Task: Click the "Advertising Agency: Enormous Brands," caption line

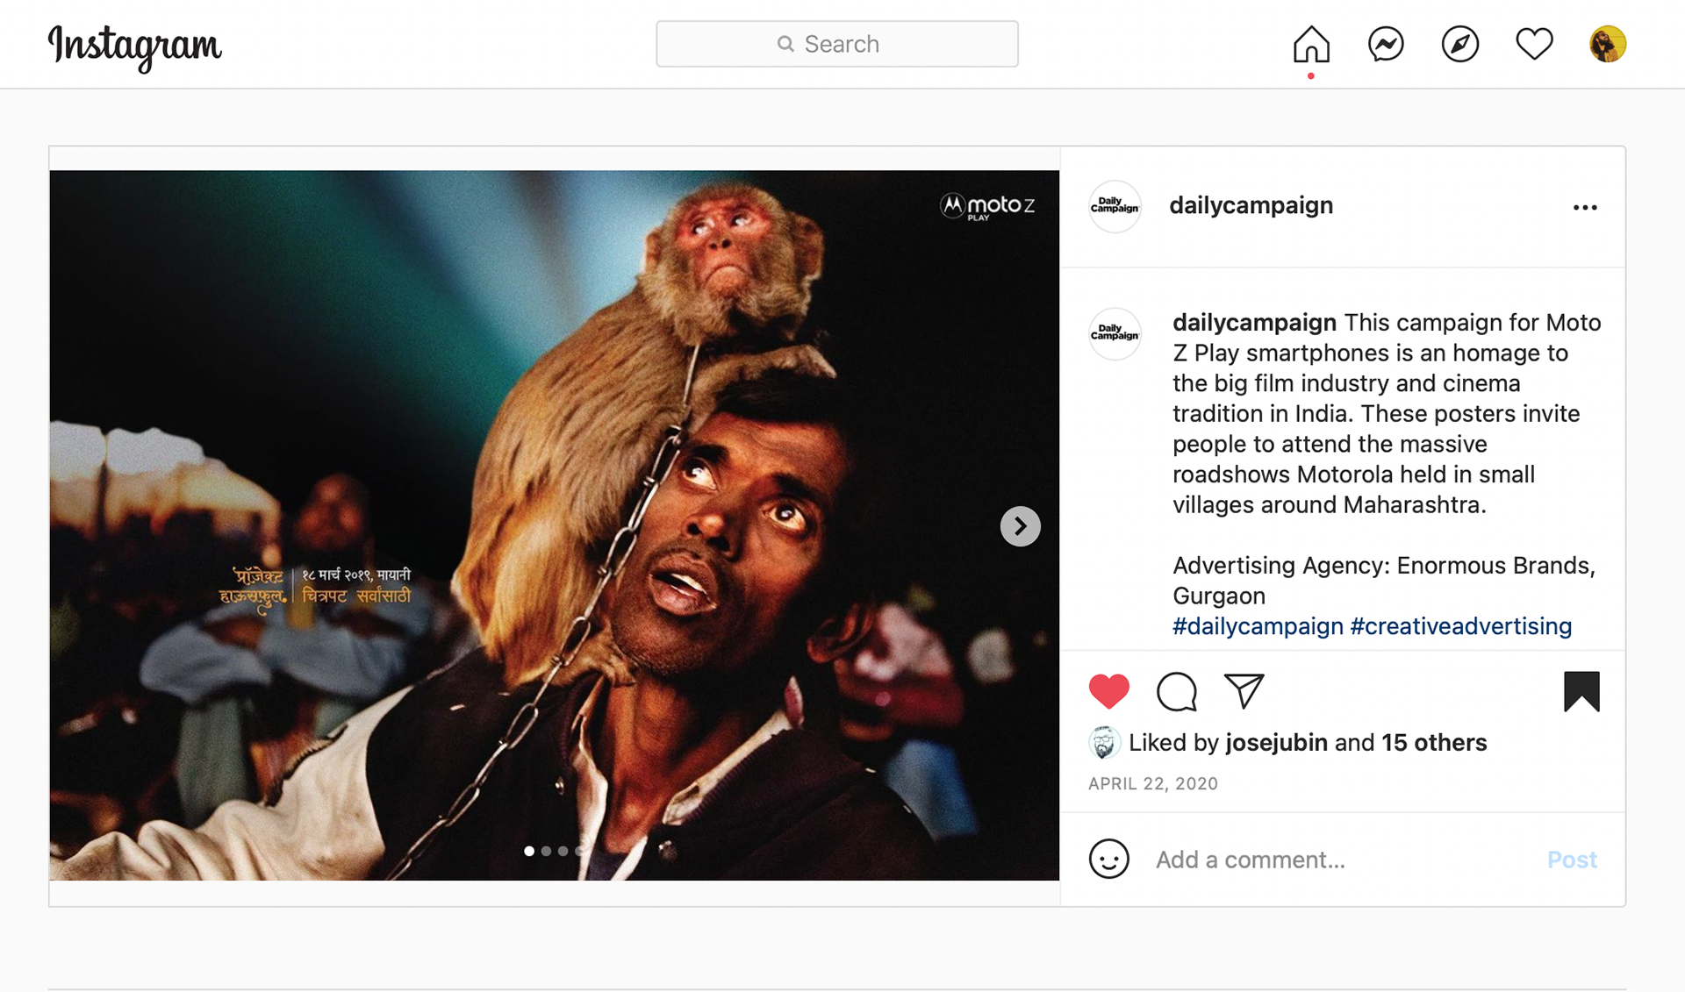Action: (x=1384, y=566)
